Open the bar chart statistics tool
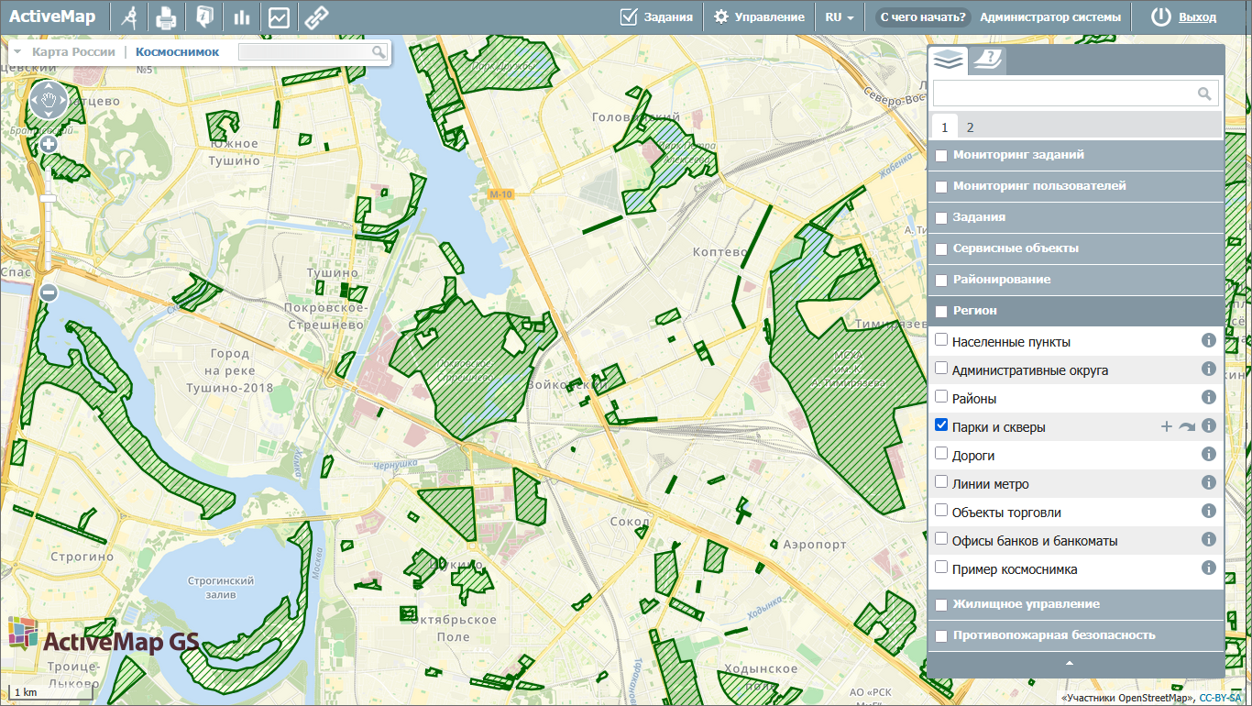Screen dimensions: 1252x706 (242, 17)
